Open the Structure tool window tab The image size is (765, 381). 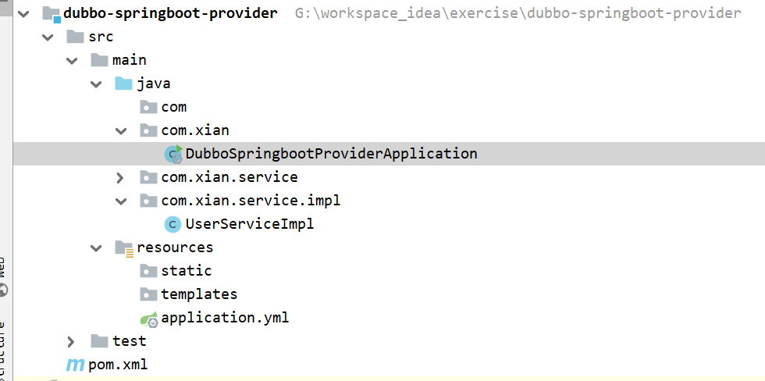pos(3,351)
